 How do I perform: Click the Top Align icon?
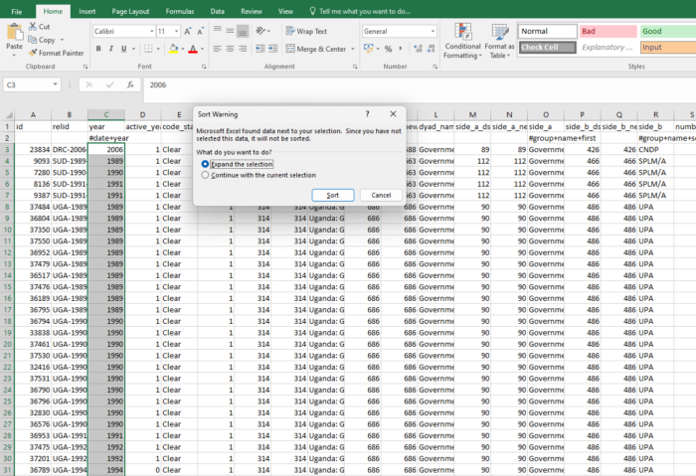[218, 30]
